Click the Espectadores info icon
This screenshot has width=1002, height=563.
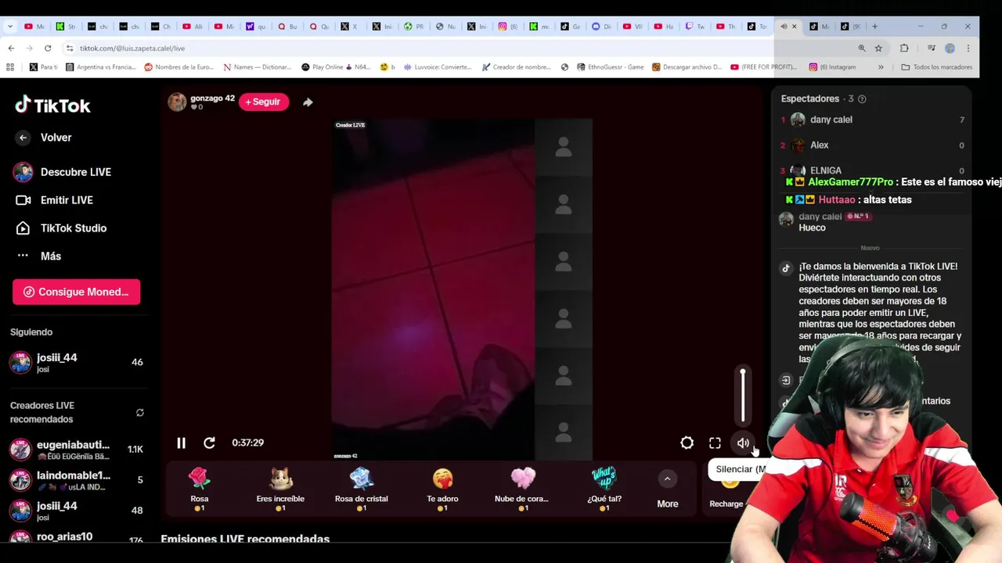pyautogui.click(x=862, y=99)
